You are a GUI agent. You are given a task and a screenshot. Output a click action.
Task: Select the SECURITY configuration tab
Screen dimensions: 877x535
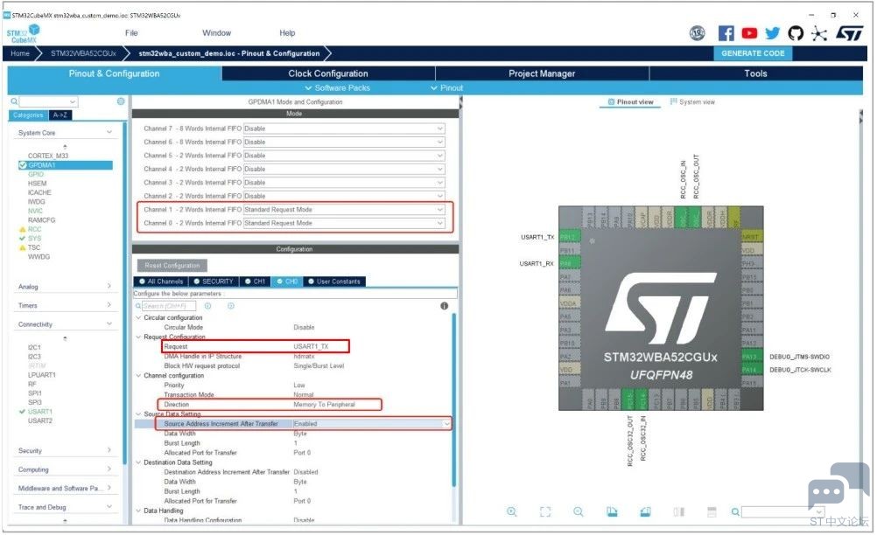tap(214, 281)
